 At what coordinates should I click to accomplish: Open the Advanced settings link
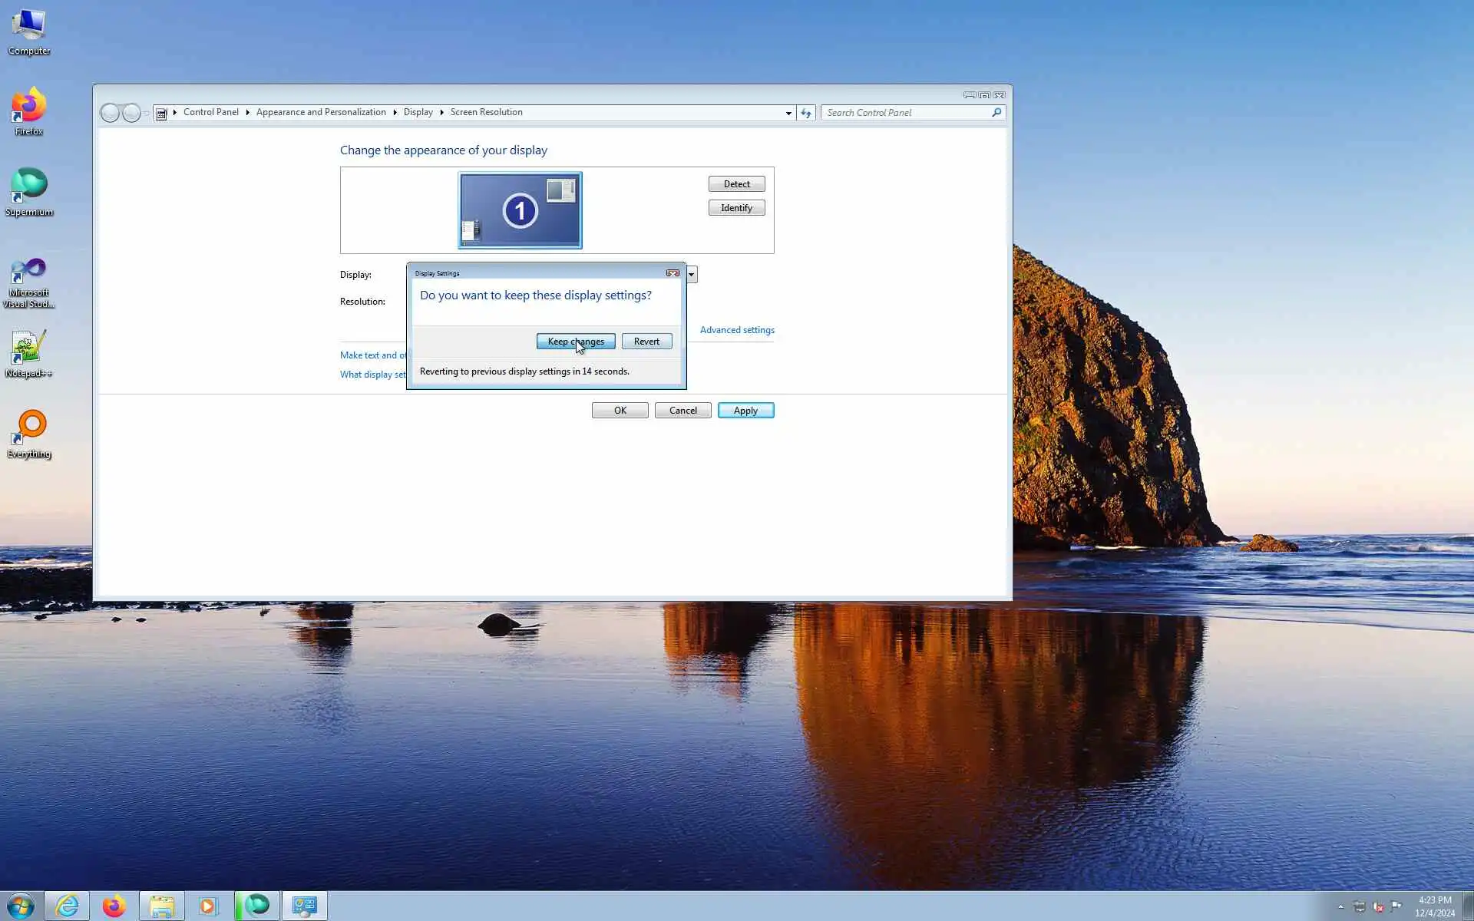[x=736, y=330]
